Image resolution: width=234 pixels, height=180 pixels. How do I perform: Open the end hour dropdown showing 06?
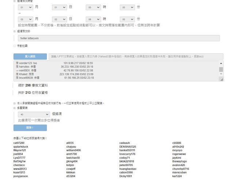pos(94,19)
